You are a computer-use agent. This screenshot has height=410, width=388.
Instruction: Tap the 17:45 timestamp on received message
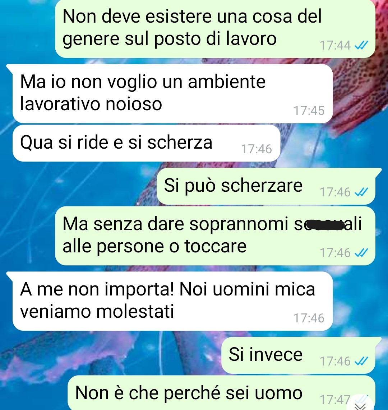coord(309,111)
